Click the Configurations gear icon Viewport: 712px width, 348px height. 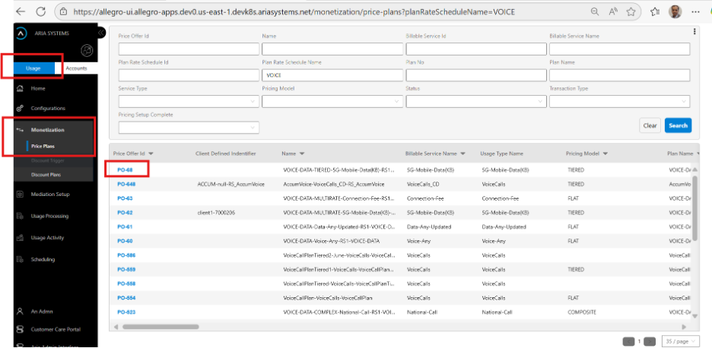tap(20, 108)
